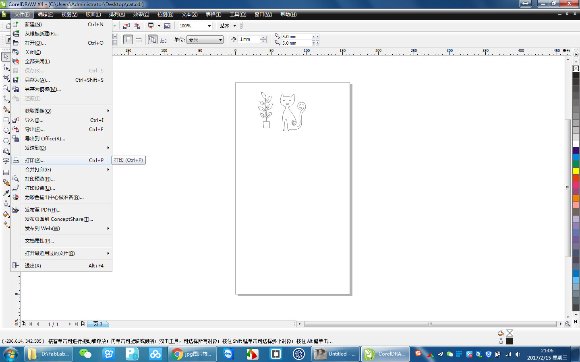Switch to Chrome taskbar item jpg图片转...
Screen dimensions: 580x362
pos(193,354)
